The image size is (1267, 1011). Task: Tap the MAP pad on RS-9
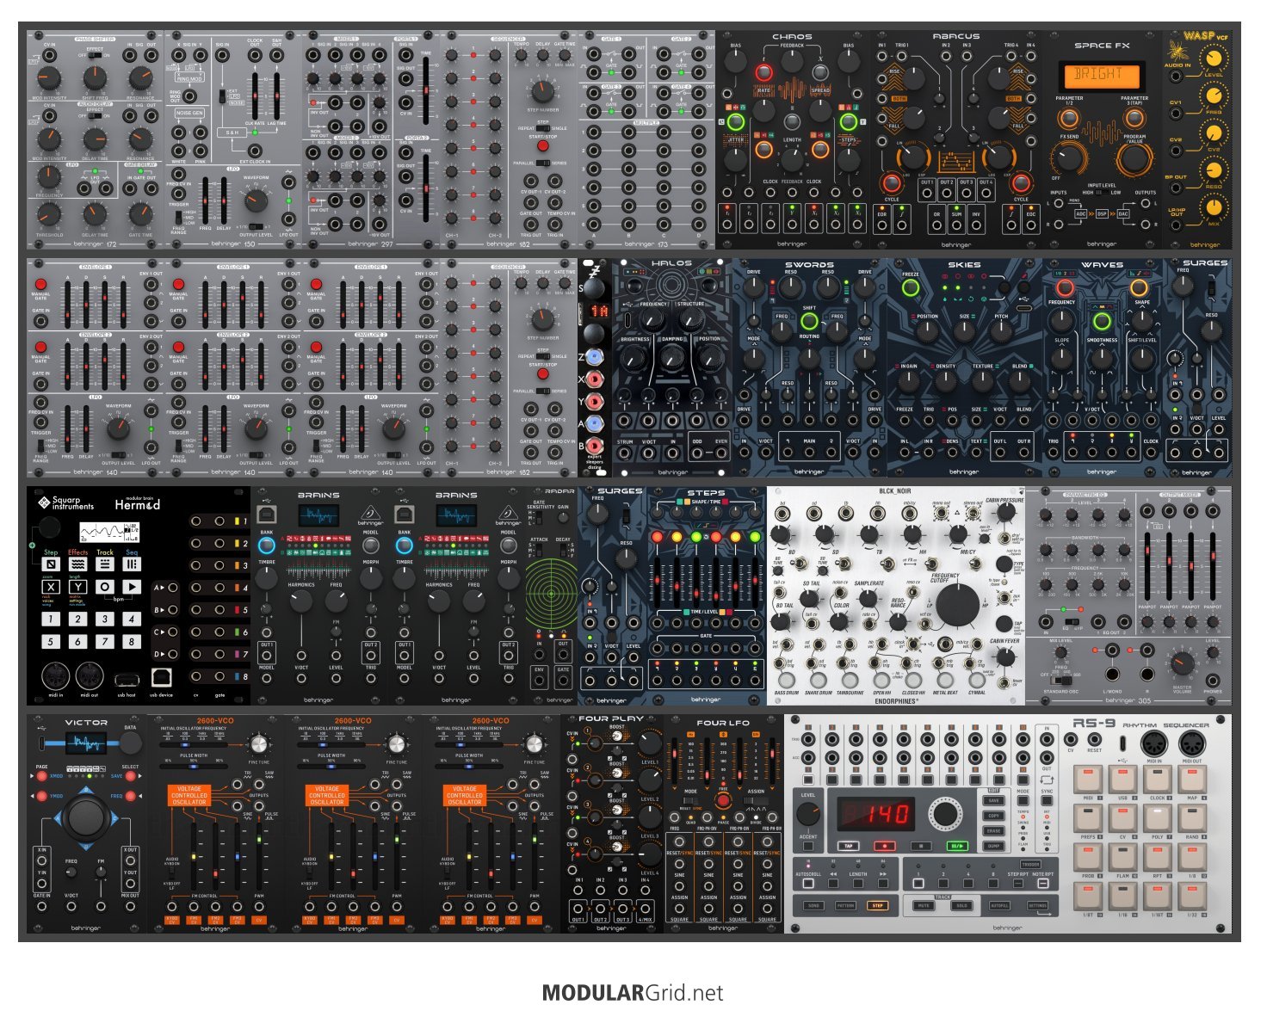1192,780
